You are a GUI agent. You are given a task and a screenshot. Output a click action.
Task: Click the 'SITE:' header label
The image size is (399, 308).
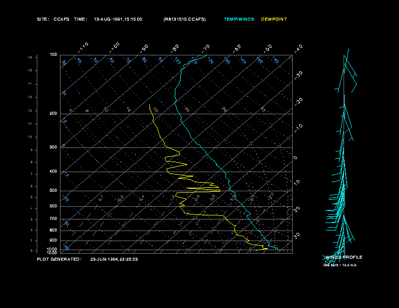(43, 19)
